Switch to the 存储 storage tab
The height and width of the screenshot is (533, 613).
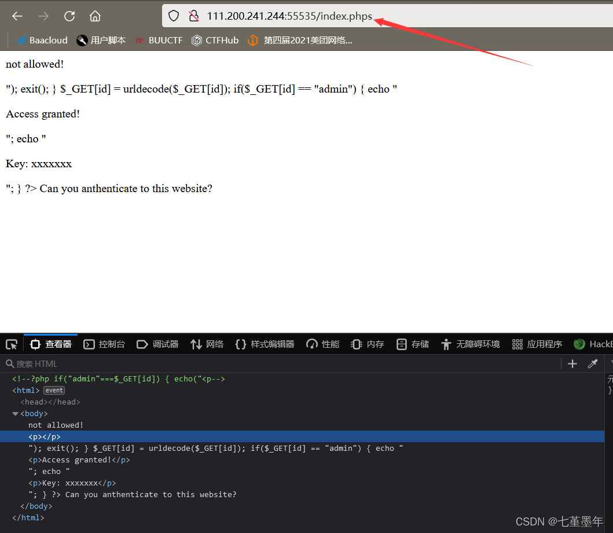click(x=413, y=344)
